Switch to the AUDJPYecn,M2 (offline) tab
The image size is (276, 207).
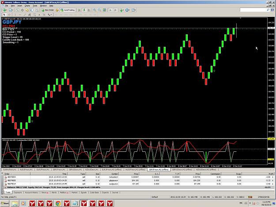point(135,169)
